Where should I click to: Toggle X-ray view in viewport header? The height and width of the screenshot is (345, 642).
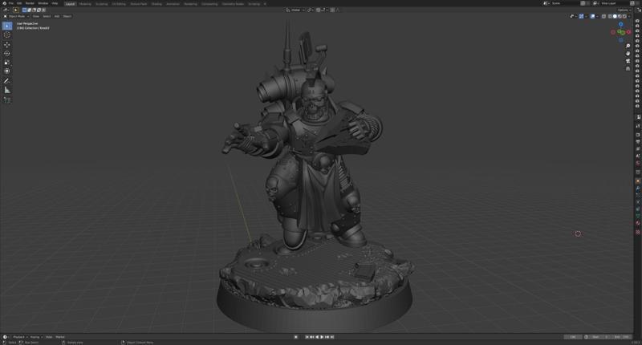click(x=603, y=16)
